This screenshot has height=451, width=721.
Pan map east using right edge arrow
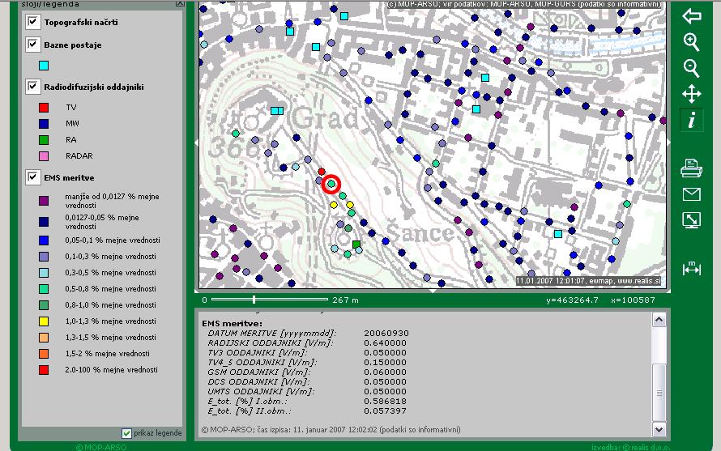tap(668, 143)
